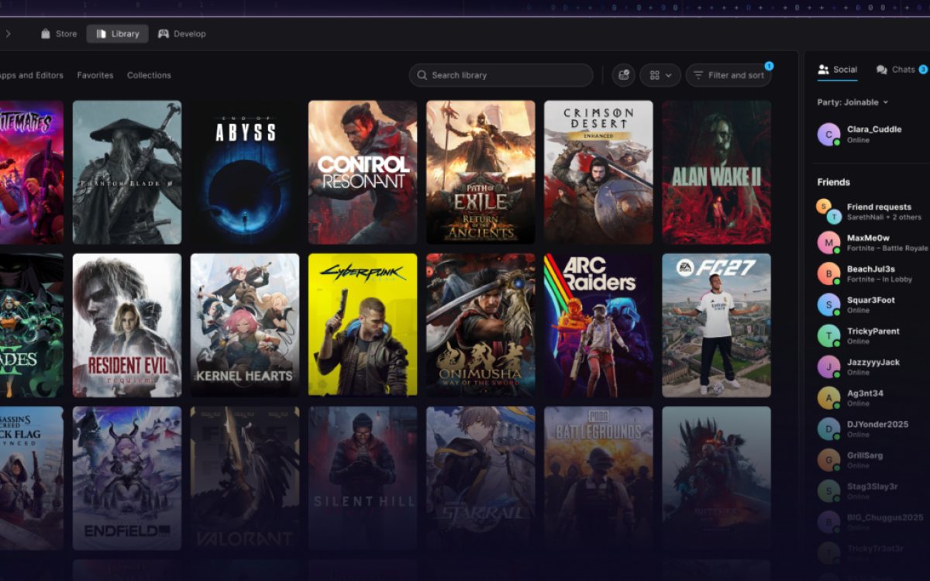
Task: Open Cyberpunk game cover
Action: (x=363, y=325)
